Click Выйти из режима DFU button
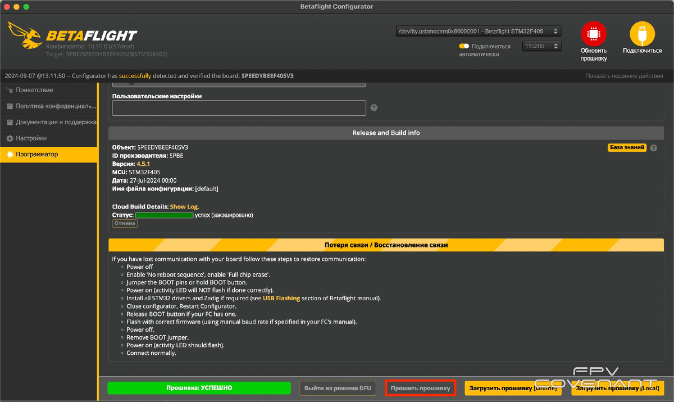674x402 pixels. (x=337, y=388)
